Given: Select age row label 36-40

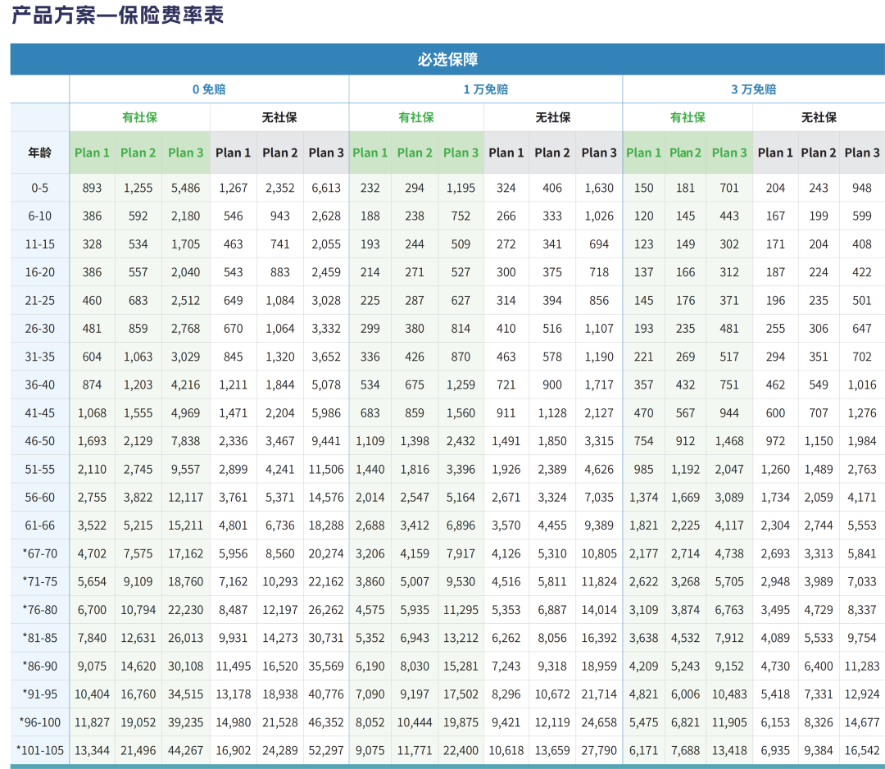Looking at the screenshot, I should (39, 385).
